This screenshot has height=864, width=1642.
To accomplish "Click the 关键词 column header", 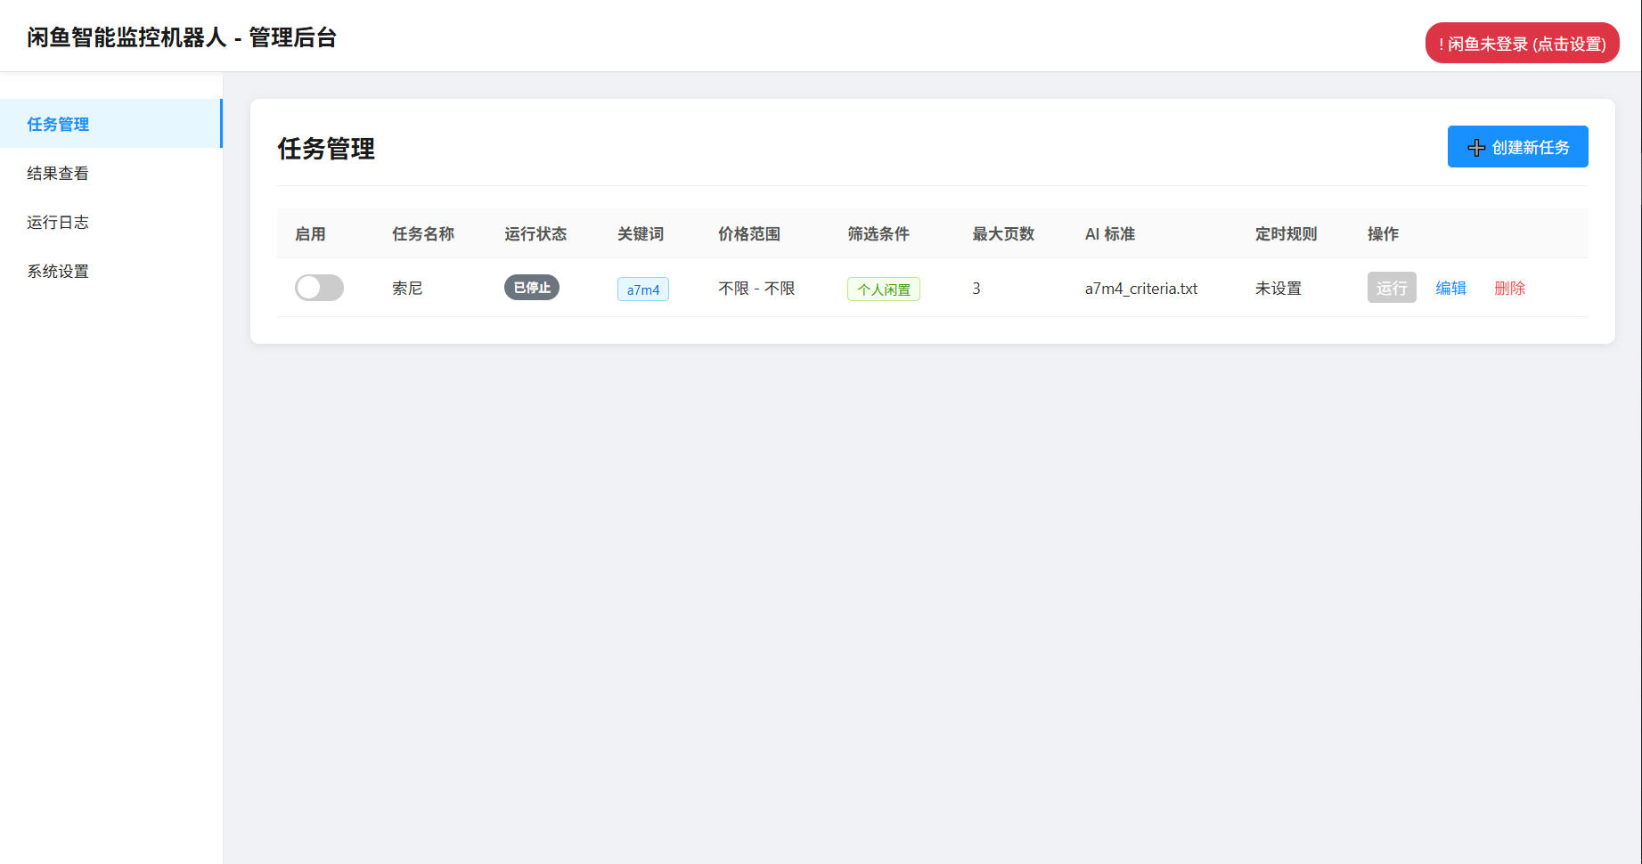I will point(641,233).
